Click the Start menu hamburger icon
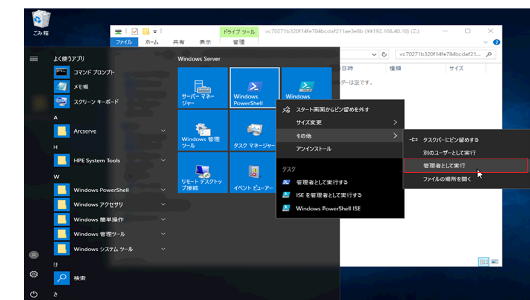The width and height of the screenshot is (530, 300). (34, 58)
